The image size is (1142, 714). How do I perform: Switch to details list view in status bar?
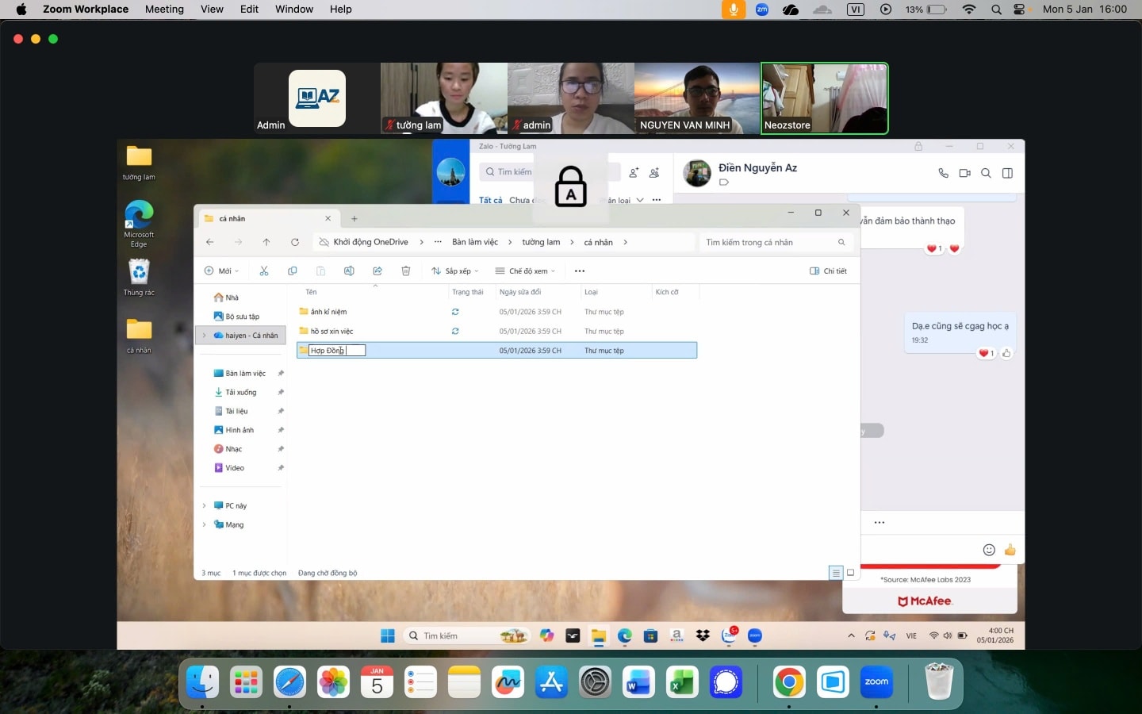835,573
